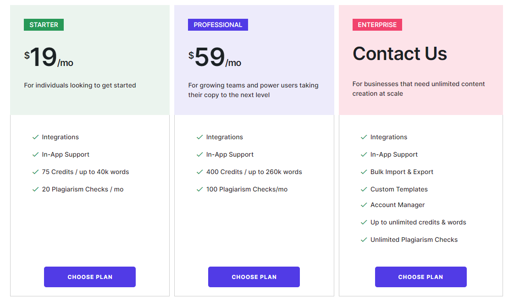Choose the Starter plan button
514x306 pixels.
[x=90, y=277]
